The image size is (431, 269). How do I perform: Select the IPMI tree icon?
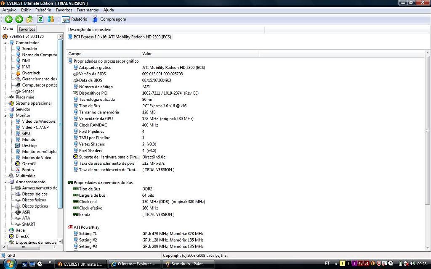[x=18, y=67]
